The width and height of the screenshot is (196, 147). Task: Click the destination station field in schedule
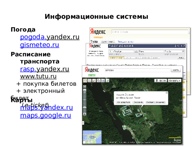[151, 51]
